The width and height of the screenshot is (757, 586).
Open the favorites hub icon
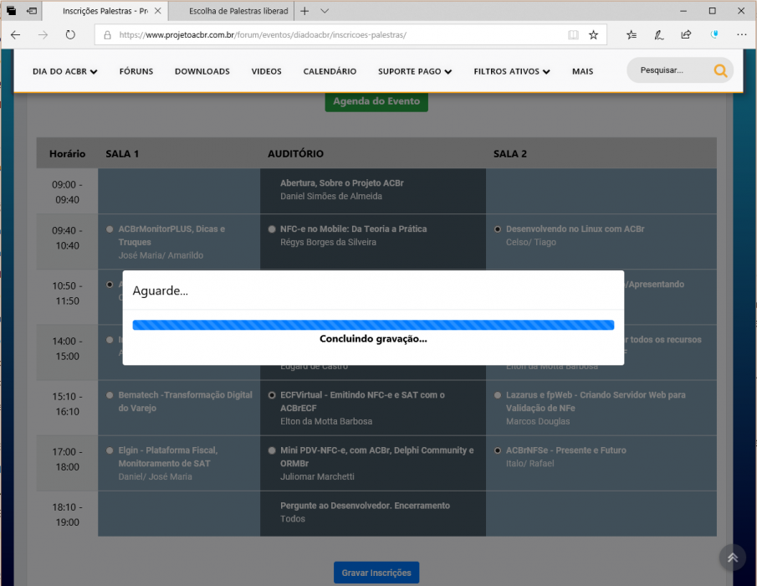tap(632, 35)
